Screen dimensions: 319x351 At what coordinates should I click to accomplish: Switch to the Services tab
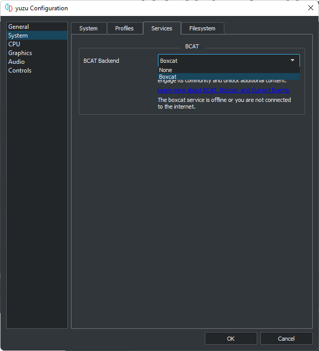click(162, 28)
